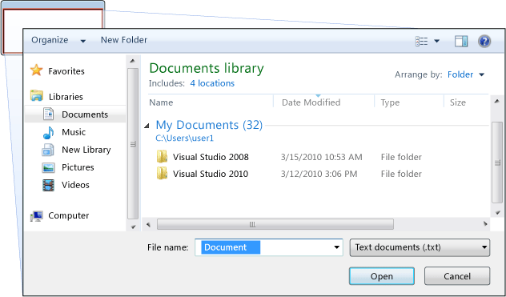The image size is (506, 297).
Task: Click the 3/15/2010 10:53 AM date cell
Action: coord(321,157)
